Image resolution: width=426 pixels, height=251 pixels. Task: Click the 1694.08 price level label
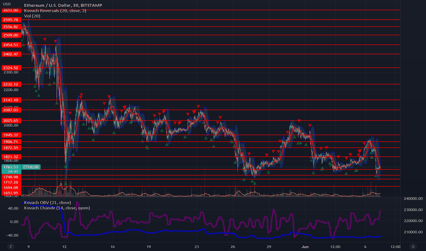coord(11,188)
